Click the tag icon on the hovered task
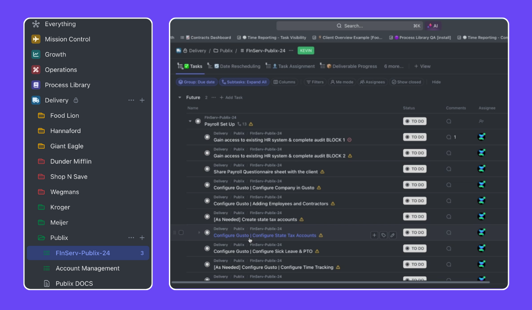The image size is (532, 310). 383,235
